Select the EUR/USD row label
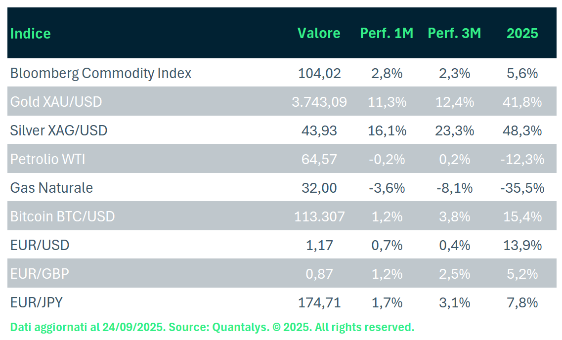This screenshot has height=340, width=562. tap(40, 245)
